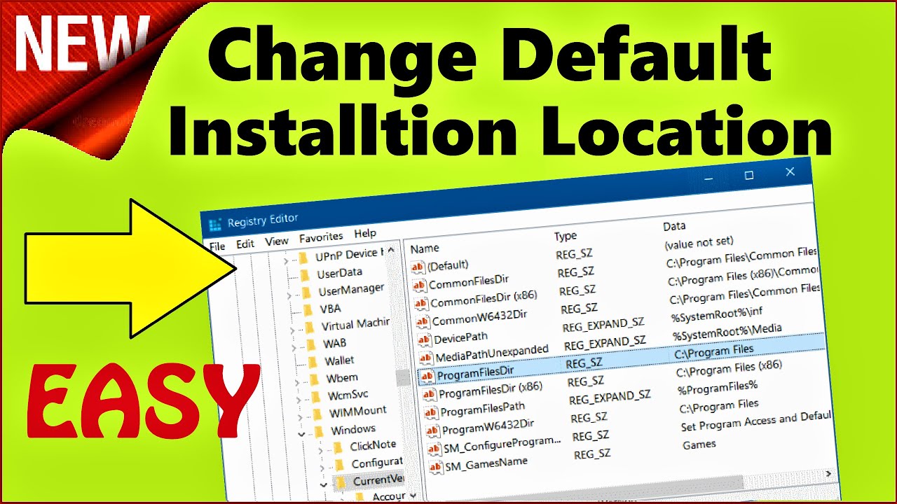Click the Wallet folder icon

[312, 363]
